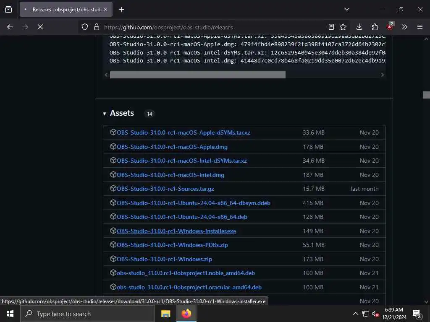Download OBS-Studio-31.0.0-rc1-macOS-Apple.dmg

172,147
